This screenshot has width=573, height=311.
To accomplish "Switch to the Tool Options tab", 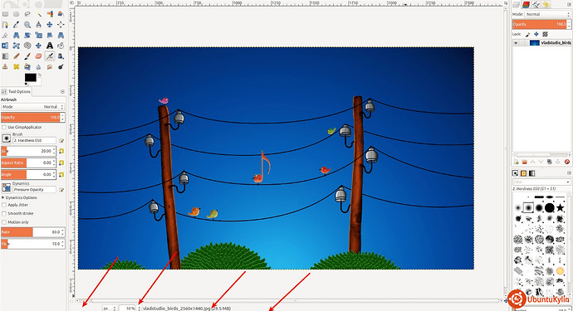I will (x=17, y=91).
